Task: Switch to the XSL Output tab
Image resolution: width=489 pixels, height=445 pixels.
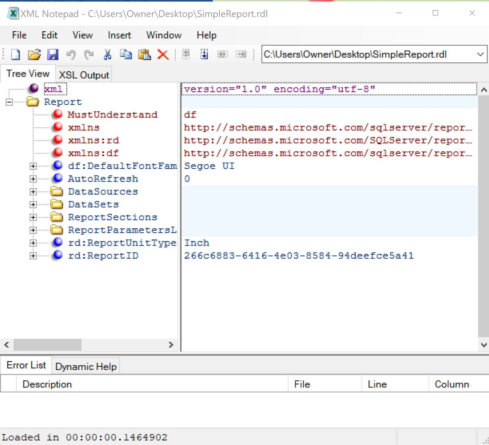Action: click(x=84, y=74)
